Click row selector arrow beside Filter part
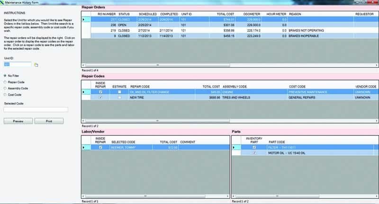This screenshot has width=379, height=204. [x=234, y=148]
